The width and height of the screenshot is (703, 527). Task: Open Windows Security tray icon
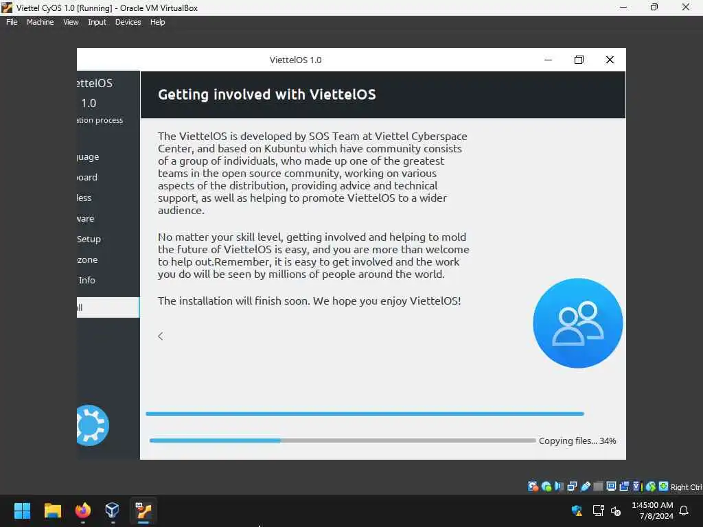577,511
